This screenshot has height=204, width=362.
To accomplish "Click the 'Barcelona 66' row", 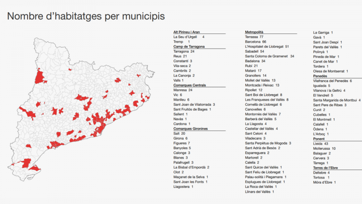I will point(256,42).
